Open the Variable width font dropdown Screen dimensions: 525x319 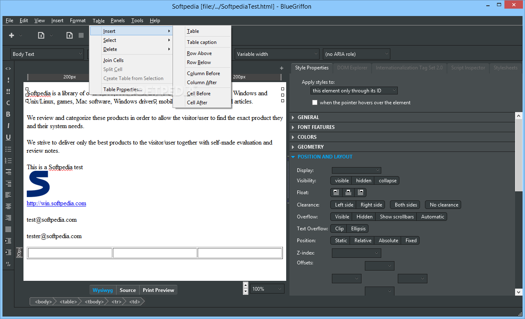[x=277, y=54]
